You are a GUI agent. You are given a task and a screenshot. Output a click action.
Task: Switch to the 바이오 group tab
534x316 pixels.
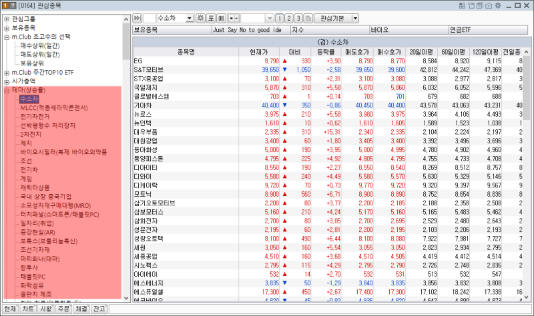(409, 30)
